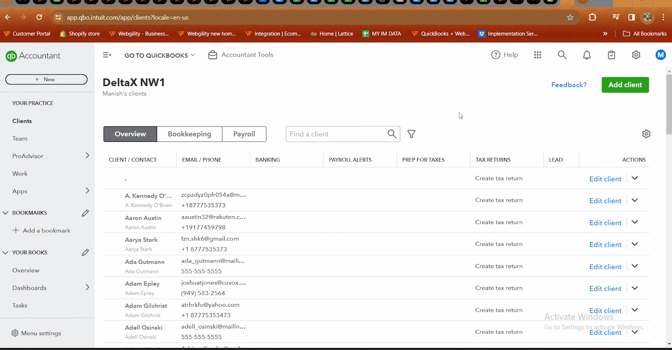
Task: Click the Find a client search field
Action: (336, 134)
